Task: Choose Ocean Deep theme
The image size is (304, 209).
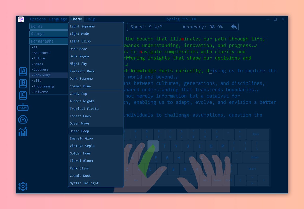Action: [96, 131]
